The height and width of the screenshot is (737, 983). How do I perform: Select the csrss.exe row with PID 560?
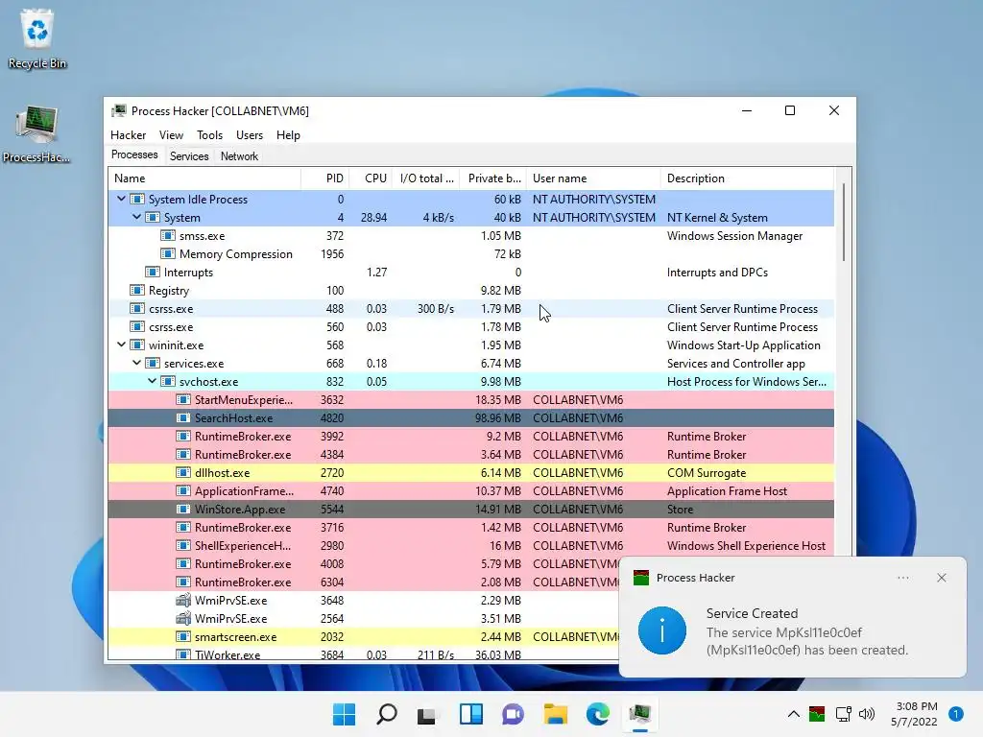pyautogui.click(x=470, y=326)
